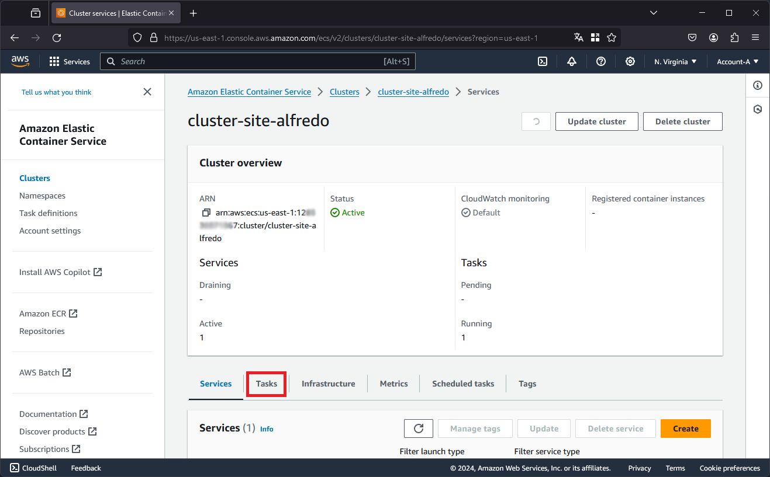Open the help question mark icon
Image resolution: width=770 pixels, height=477 pixels.
[601, 61]
